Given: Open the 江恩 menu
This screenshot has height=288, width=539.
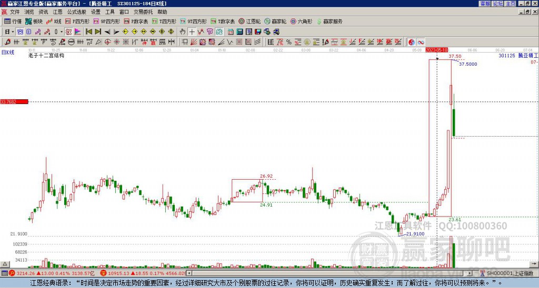Looking at the screenshot, I should tap(58, 12).
